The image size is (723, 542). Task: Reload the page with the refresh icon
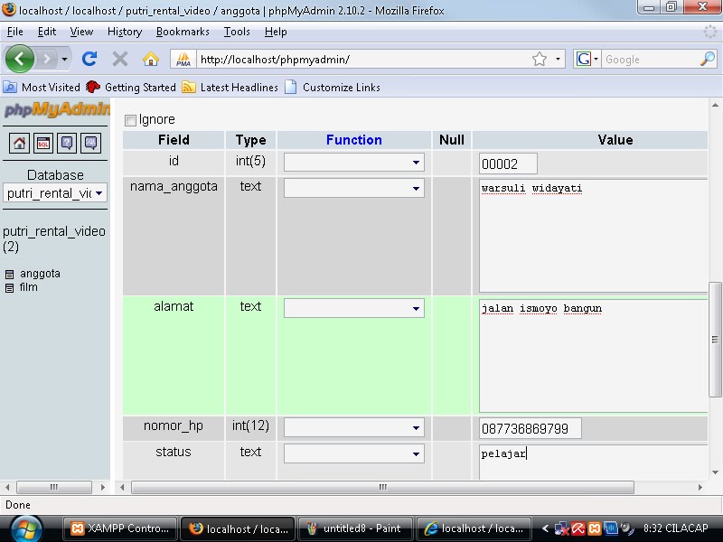click(x=89, y=59)
